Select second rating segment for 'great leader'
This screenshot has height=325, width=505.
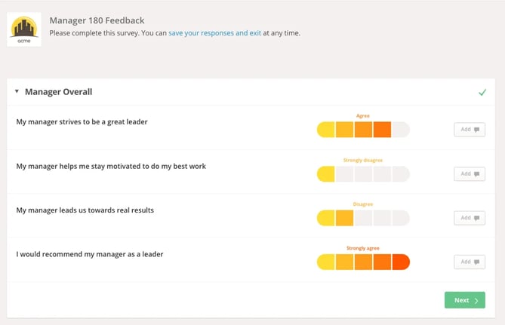[x=344, y=130]
